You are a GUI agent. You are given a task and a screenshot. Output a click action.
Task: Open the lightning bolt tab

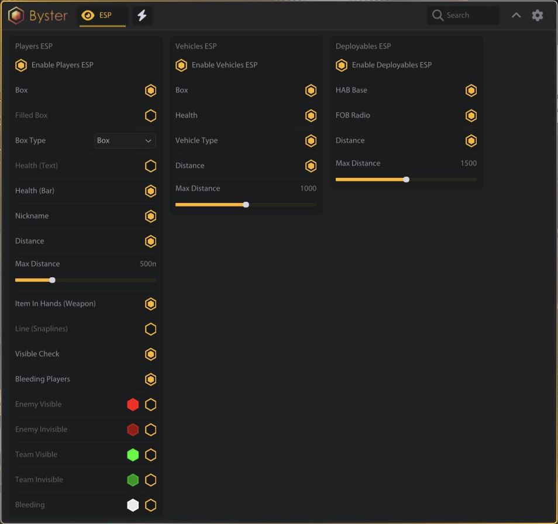tap(142, 16)
